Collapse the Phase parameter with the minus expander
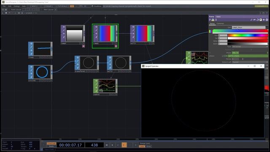The width and height of the screenshot is (270, 152). 210,53
